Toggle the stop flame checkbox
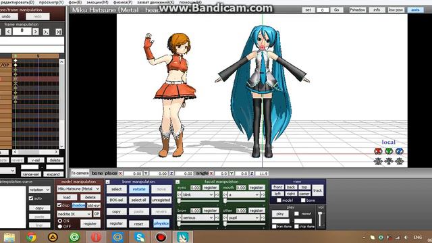432x243 pixels. pyautogui.click(x=296, y=227)
